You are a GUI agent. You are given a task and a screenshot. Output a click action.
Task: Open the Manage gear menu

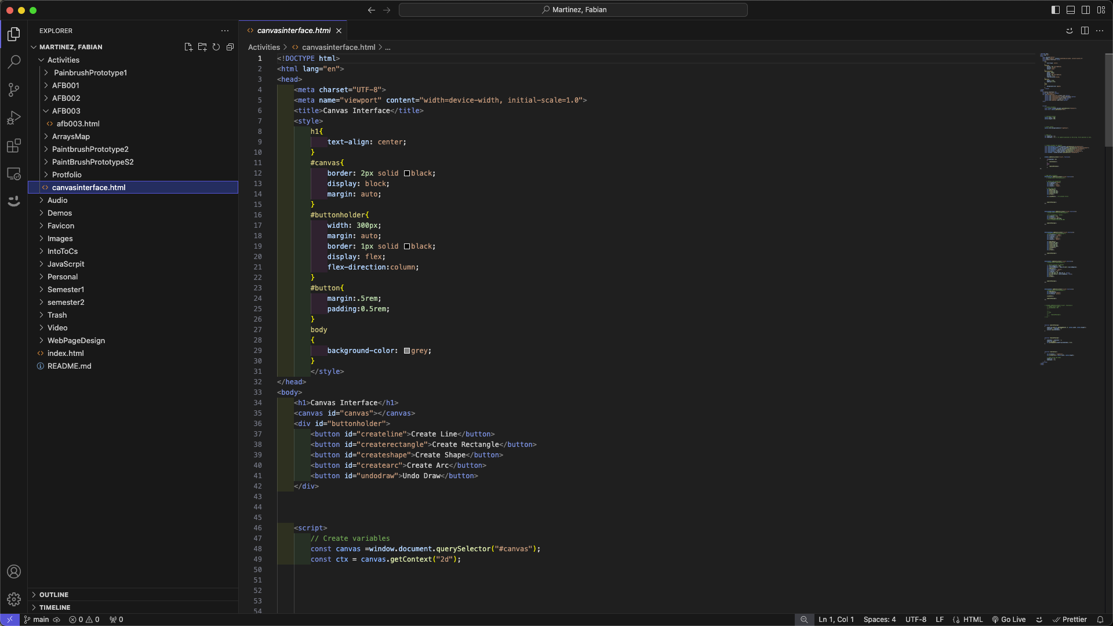(x=14, y=599)
